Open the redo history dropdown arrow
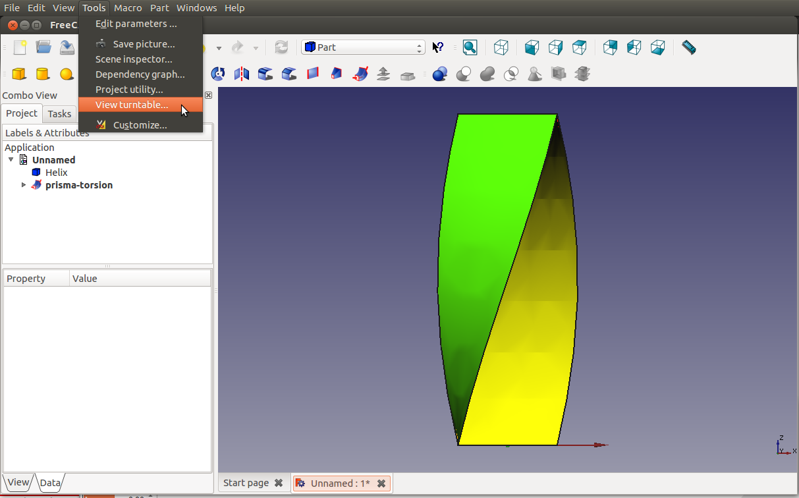The image size is (799, 498). [256, 48]
